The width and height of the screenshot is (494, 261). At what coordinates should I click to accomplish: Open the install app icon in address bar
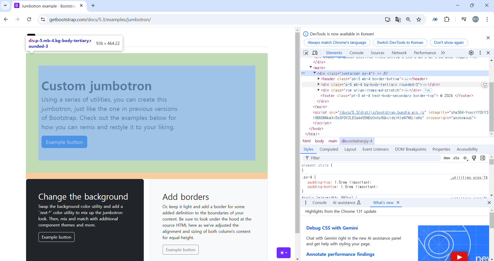click(x=388, y=19)
